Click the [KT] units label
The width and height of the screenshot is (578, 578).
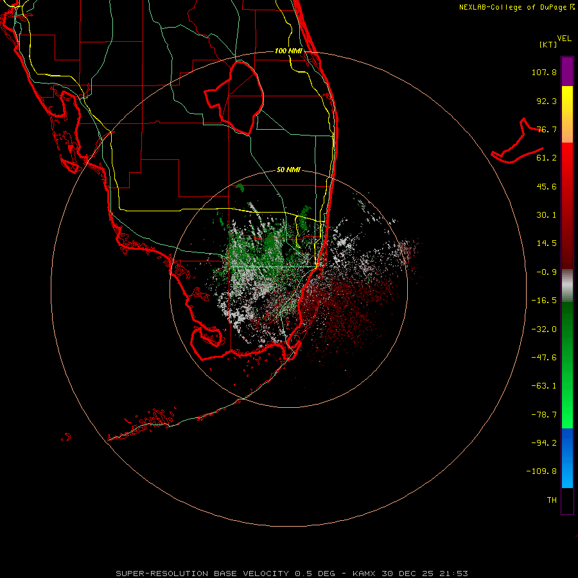[x=548, y=44]
